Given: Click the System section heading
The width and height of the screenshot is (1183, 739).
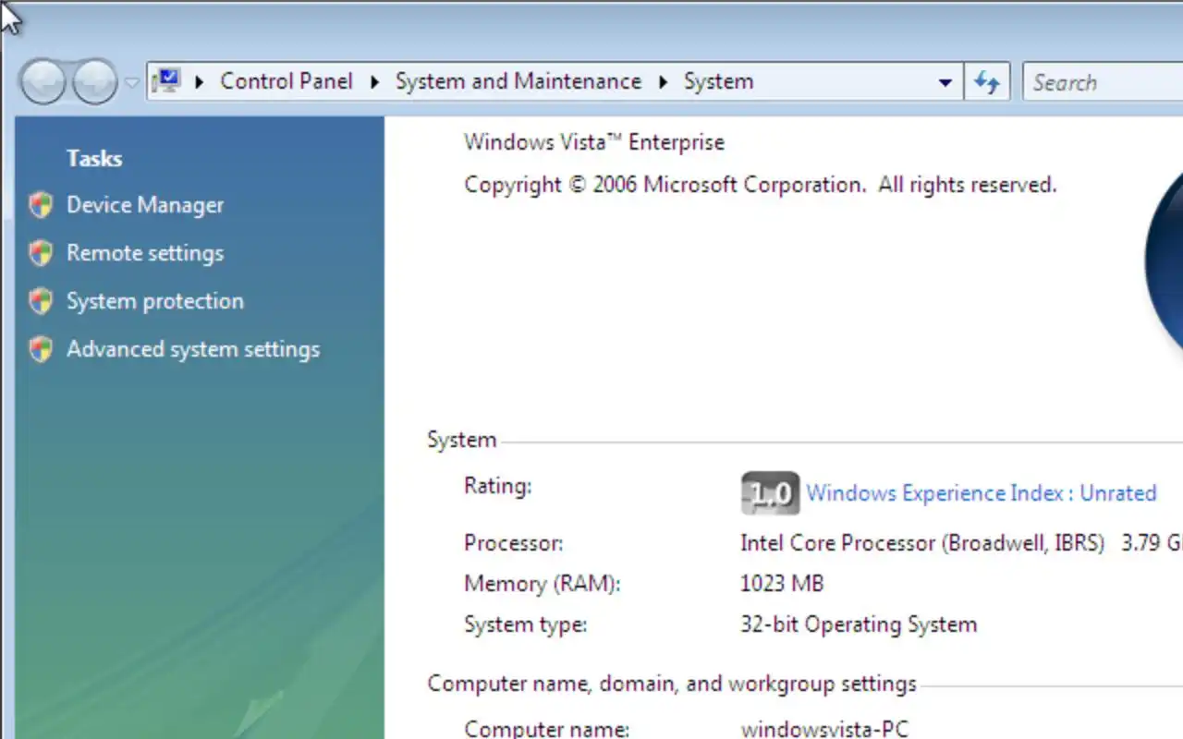Looking at the screenshot, I should 462,440.
